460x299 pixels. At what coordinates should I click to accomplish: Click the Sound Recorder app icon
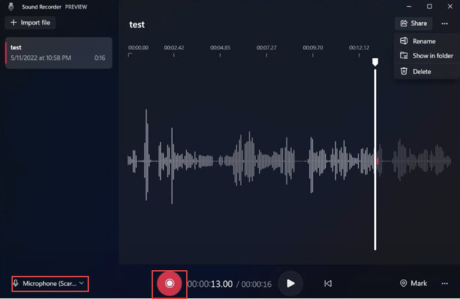click(11, 6)
